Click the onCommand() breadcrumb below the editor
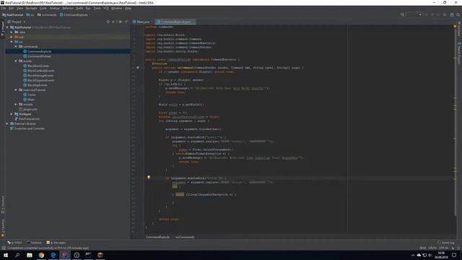 [185, 237]
